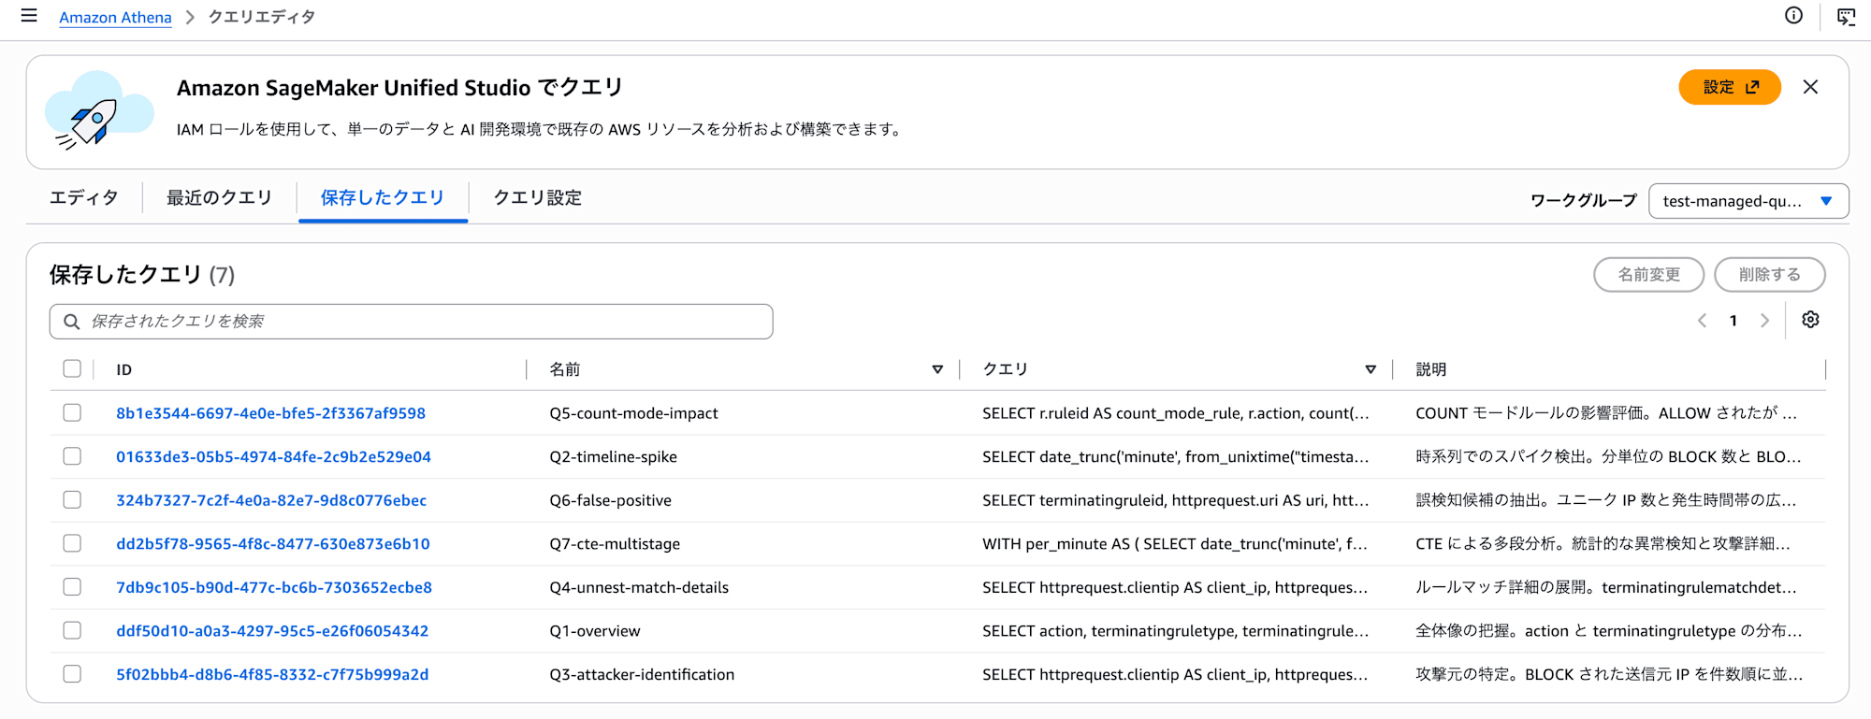Open the 最近のクエリ tab
1871x719 pixels.
(219, 197)
